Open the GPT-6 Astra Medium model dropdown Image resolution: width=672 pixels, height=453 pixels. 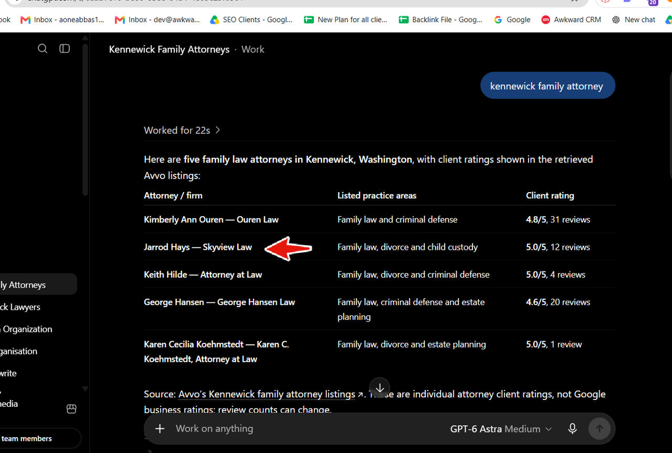click(501, 429)
